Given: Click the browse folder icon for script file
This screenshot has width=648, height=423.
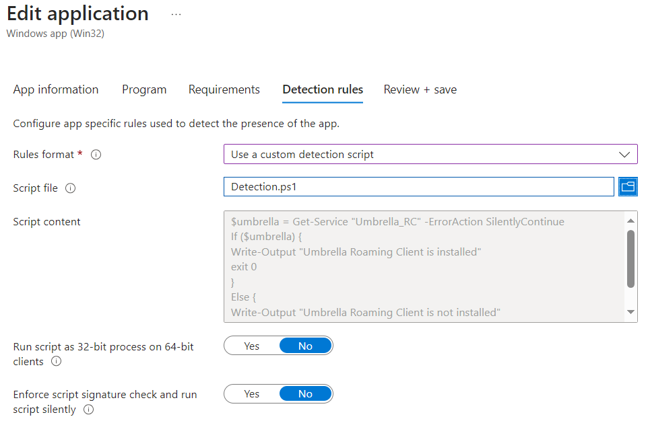Looking at the screenshot, I should click(628, 187).
